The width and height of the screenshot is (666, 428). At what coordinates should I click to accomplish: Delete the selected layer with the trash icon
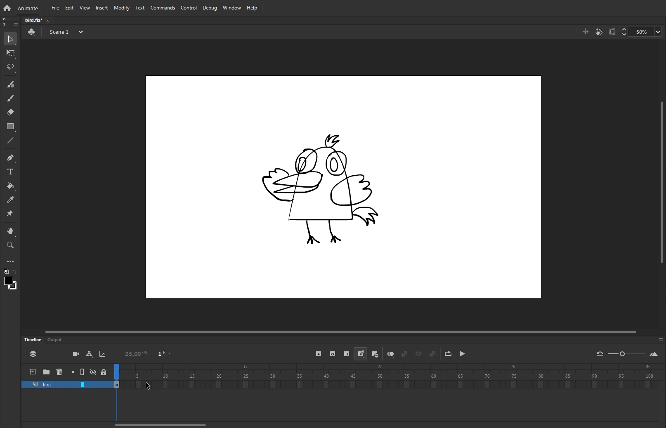click(x=59, y=372)
